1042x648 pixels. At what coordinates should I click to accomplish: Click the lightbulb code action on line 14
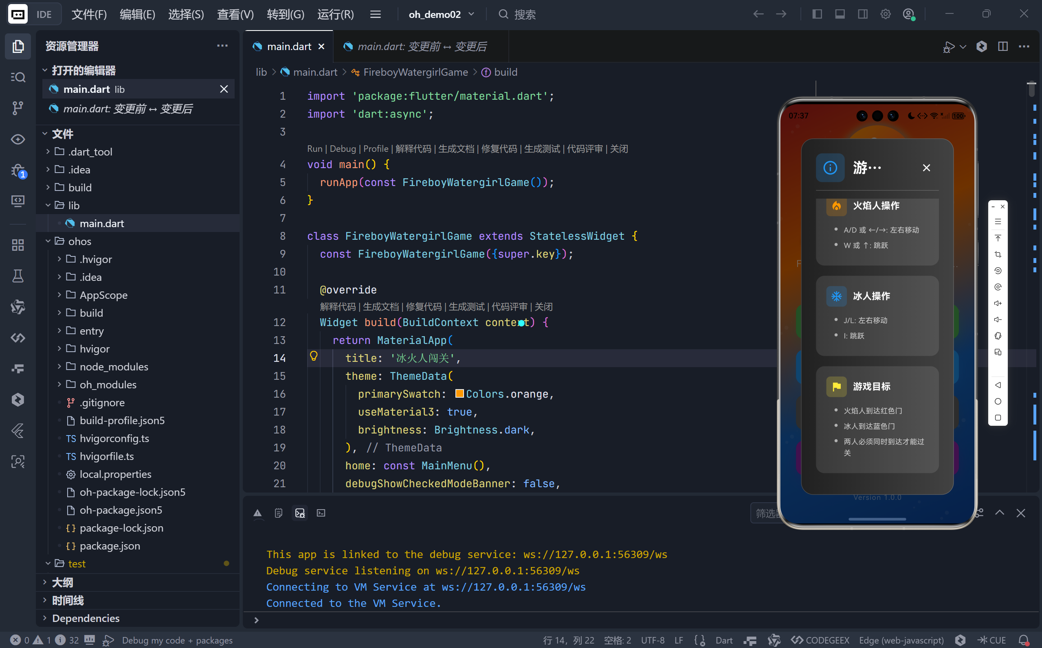[x=314, y=356]
